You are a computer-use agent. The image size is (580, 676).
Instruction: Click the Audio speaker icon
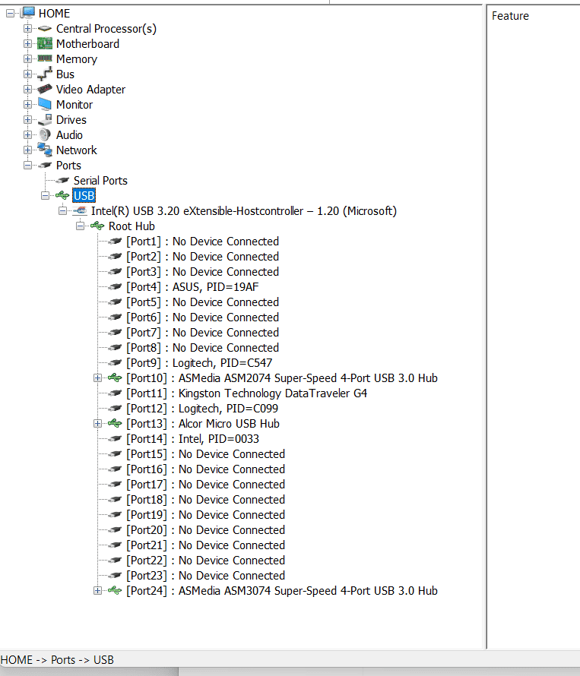pos(44,135)
